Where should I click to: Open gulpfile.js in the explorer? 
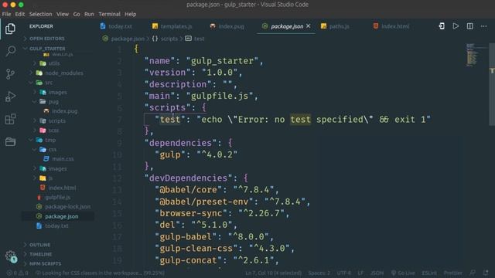point(57,198)
